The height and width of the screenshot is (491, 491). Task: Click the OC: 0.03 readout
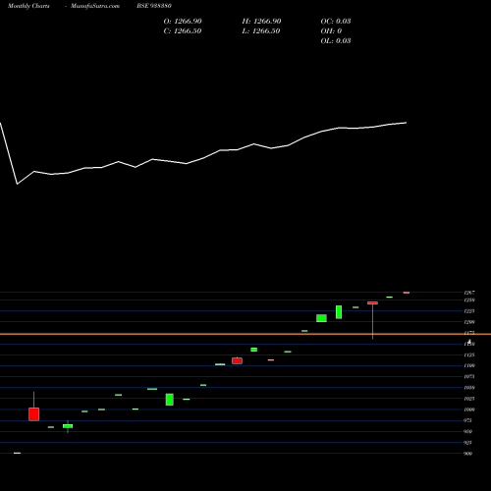tap(336, 22)
